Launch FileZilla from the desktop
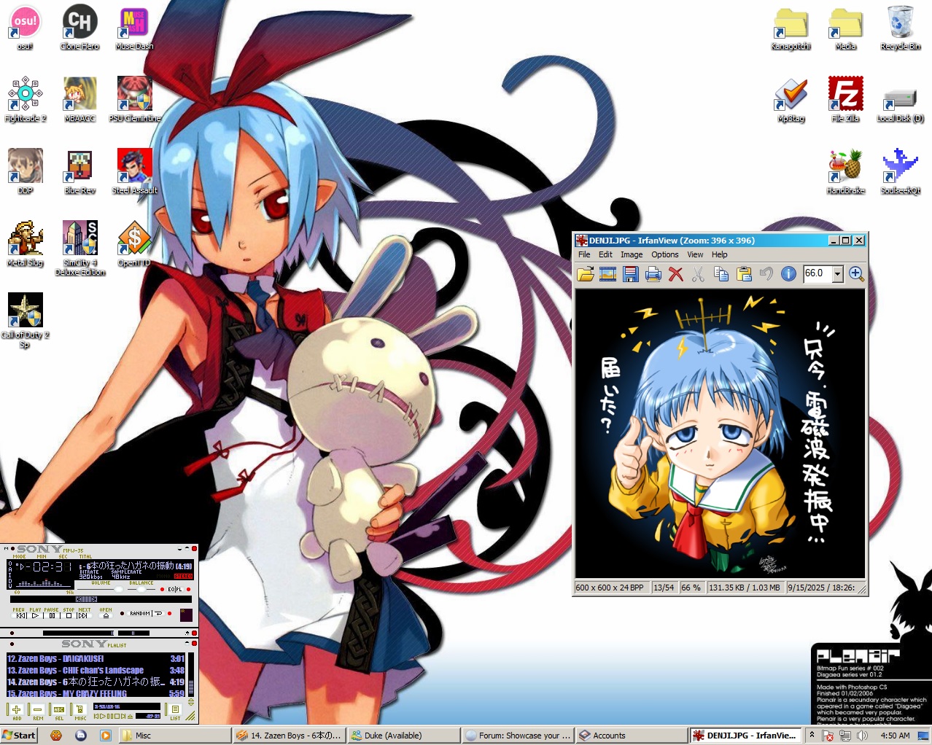 click(x=845, y=99)
